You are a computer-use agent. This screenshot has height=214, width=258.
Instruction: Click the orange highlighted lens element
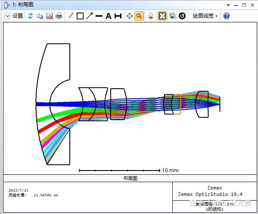click(177, 104)
